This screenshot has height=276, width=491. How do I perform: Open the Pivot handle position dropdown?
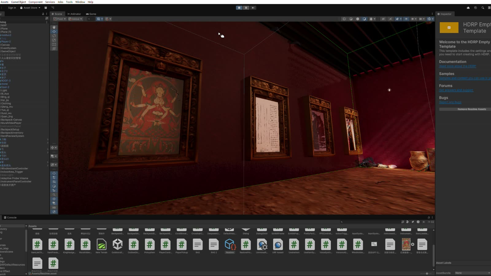60,19
